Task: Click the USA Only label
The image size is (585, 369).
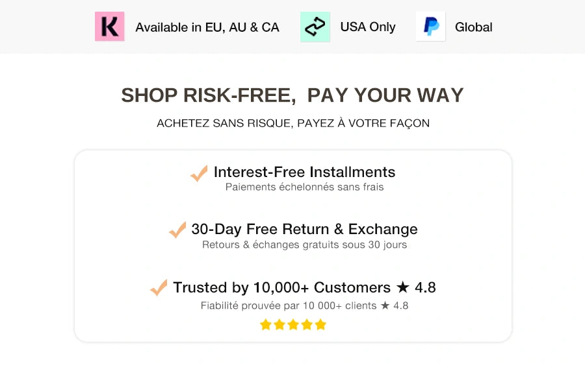Action: (368, 27)
